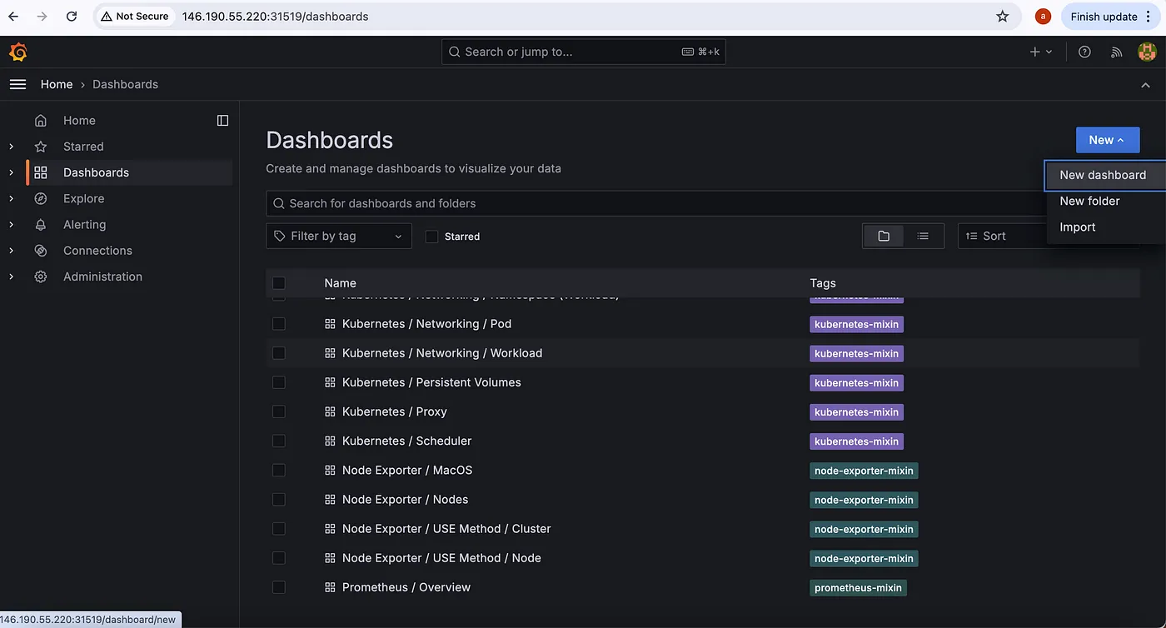Toggle the select-all checkbox in header
This screenshot has height=628, width=1166.
pos(279,283)
